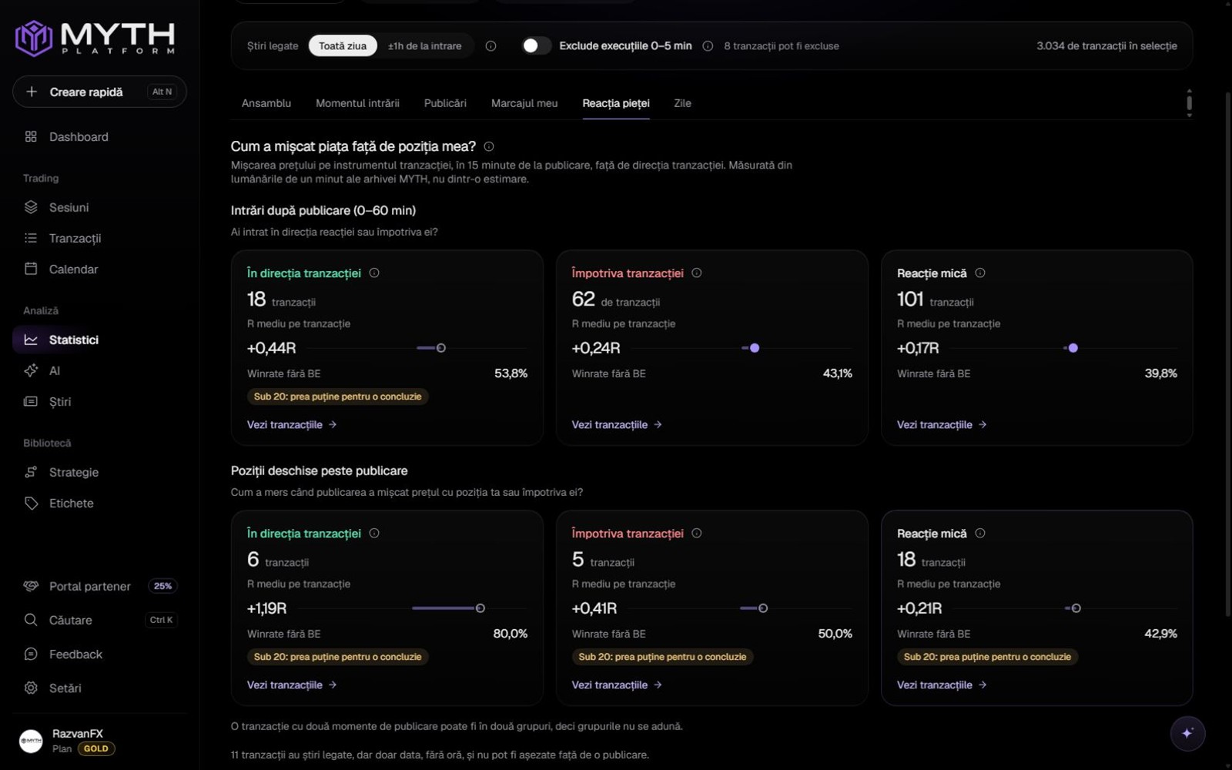Open the RazvanFX profile menu
The height and width of the screenshot is (770, 1232).
99,741
